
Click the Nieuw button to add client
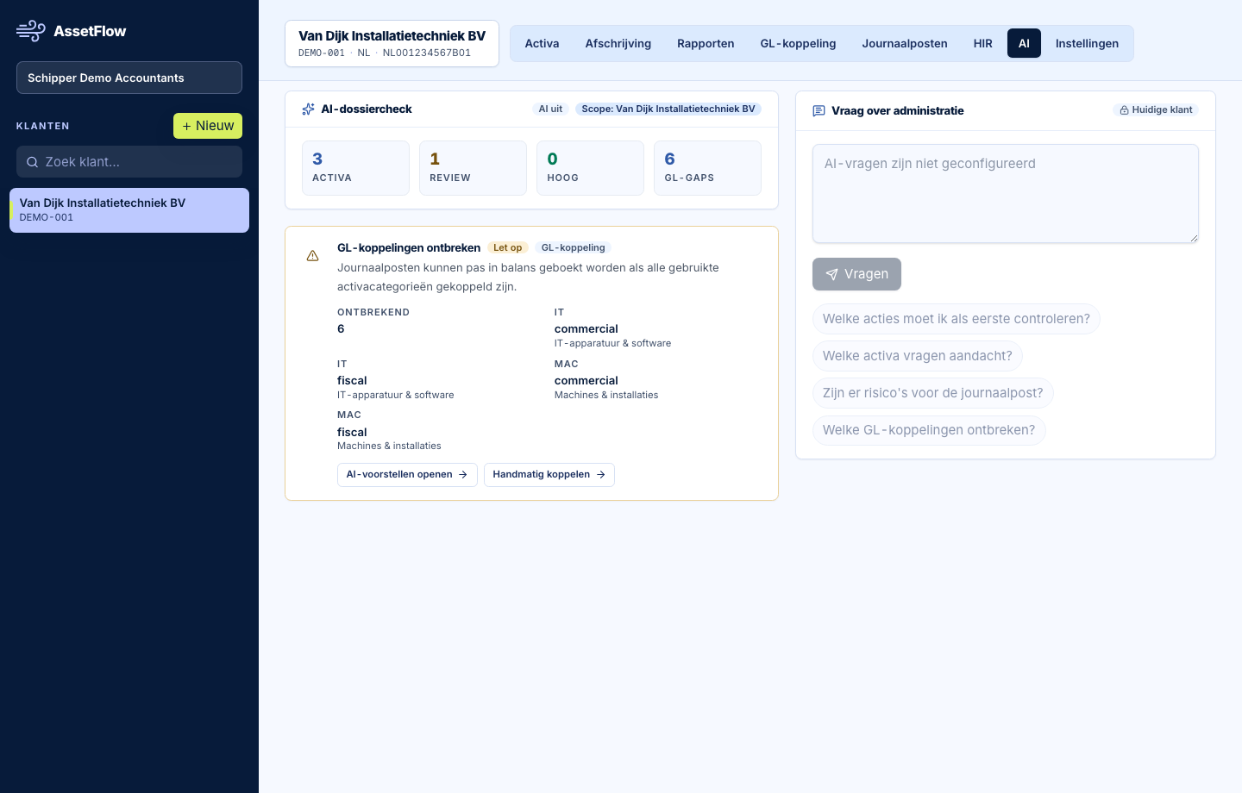pos(208,126)
